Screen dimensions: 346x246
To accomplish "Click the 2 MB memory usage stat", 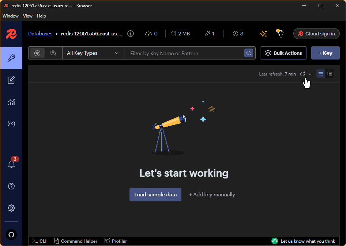I will tap(180, 34).
